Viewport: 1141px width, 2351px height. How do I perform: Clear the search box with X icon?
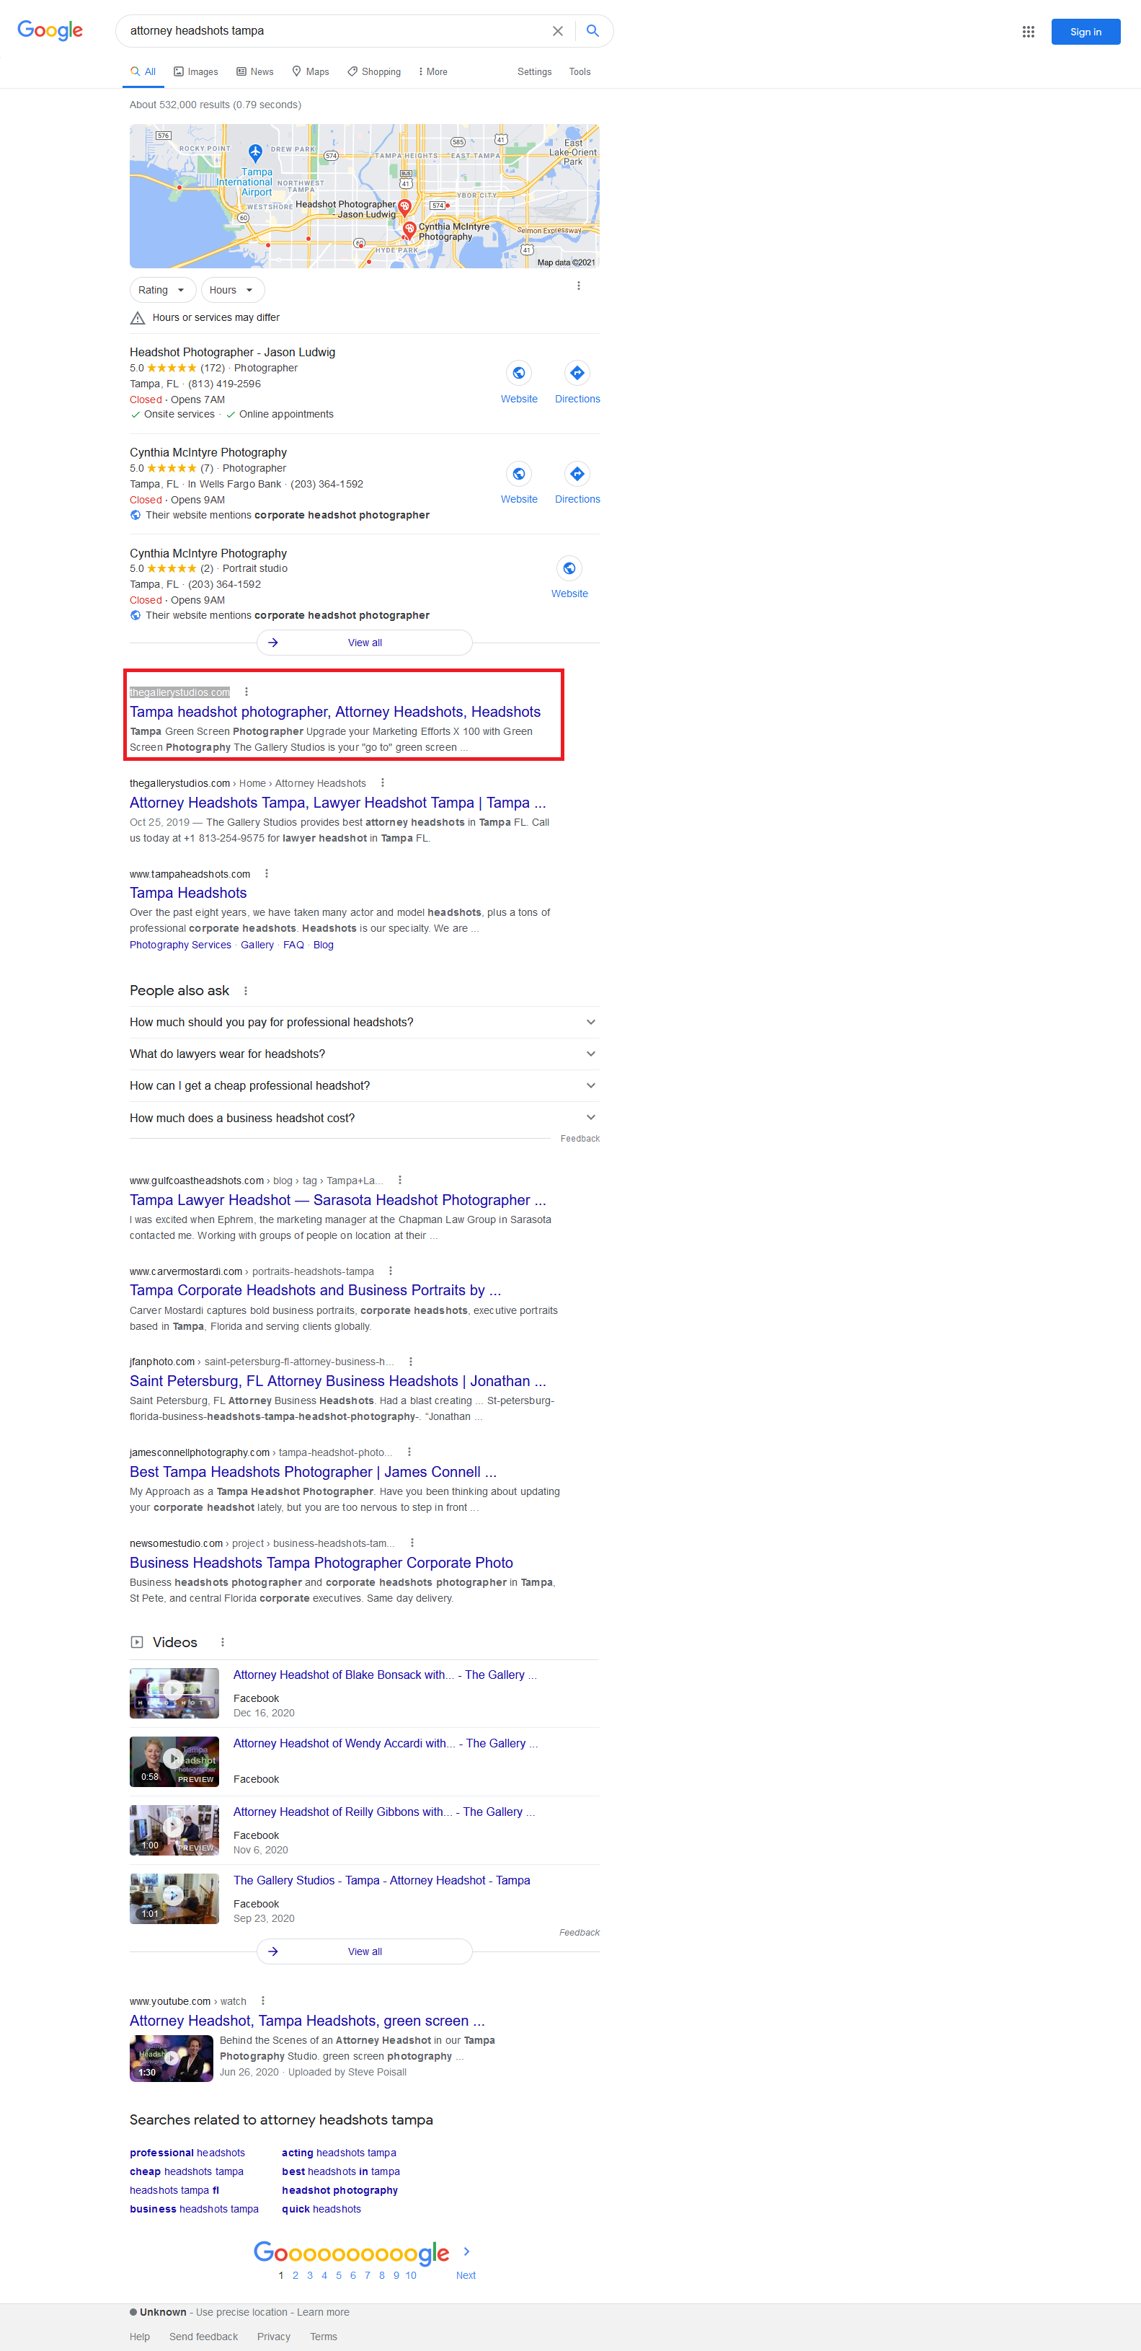pos(557,31)
